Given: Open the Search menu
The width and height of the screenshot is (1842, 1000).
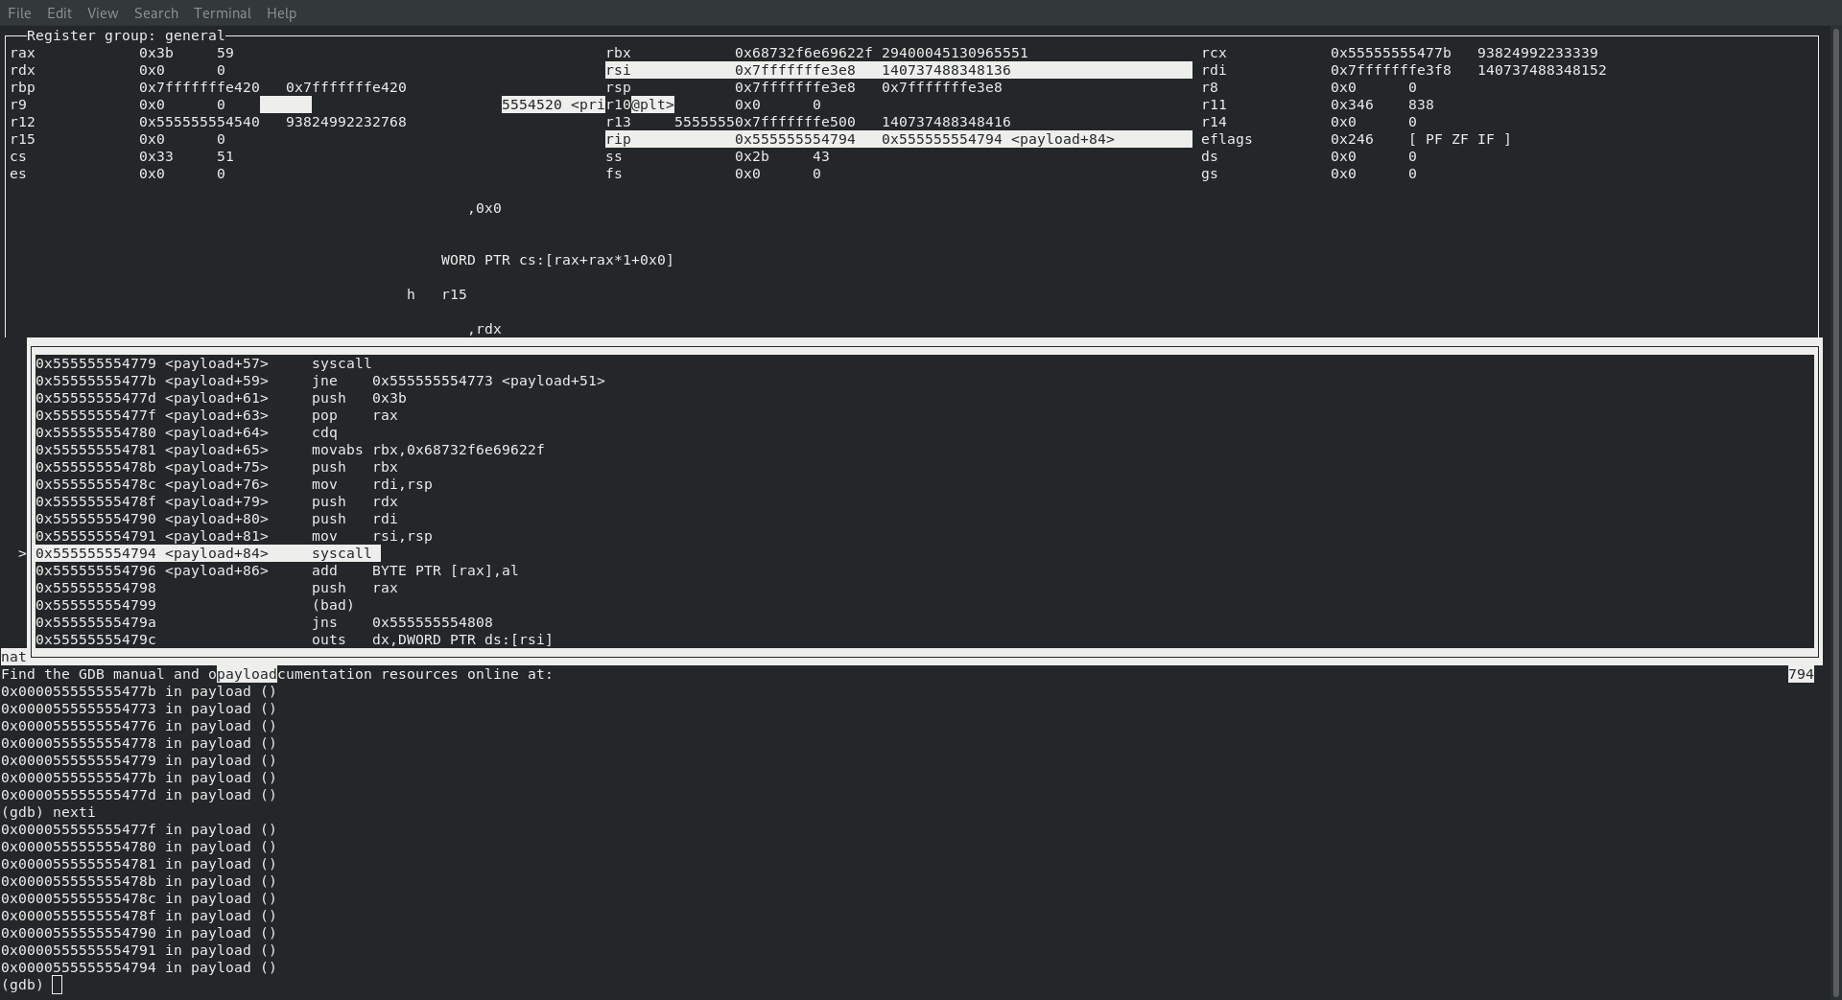Looking at the screenshot, I should click(x=156, y=13).
